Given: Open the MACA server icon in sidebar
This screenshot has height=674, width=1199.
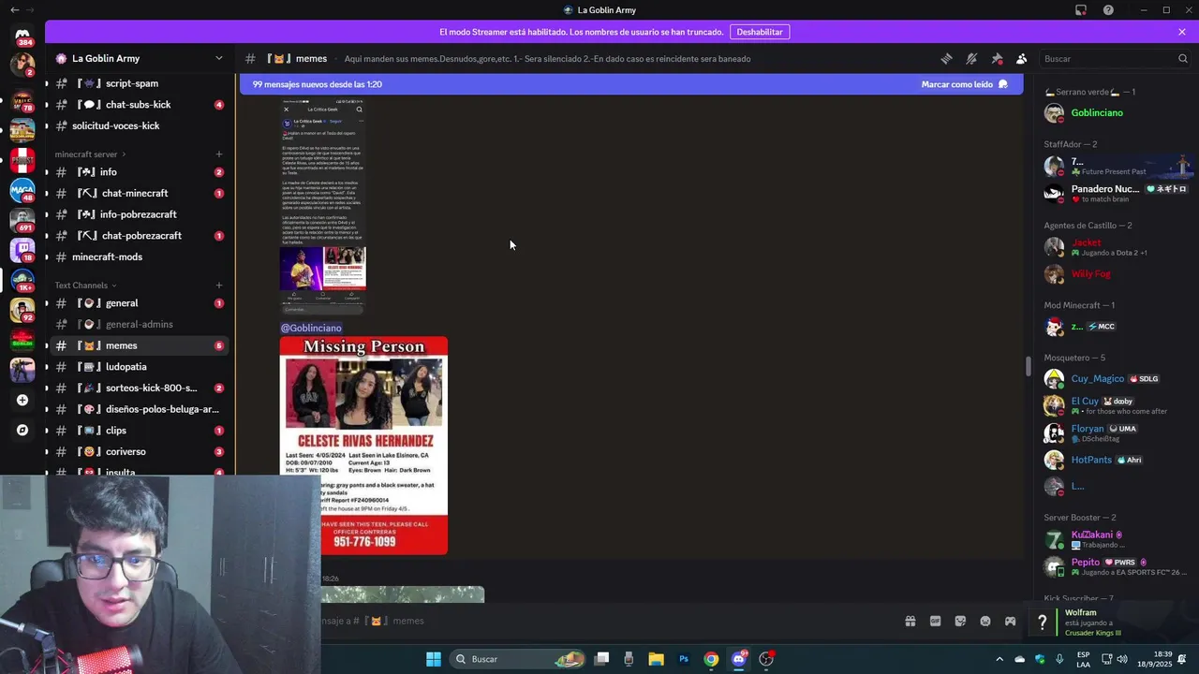Looking at the screenshot, I should [x=22, y=190].
